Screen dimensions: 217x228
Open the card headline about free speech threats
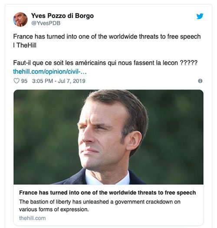pos(108,192)
